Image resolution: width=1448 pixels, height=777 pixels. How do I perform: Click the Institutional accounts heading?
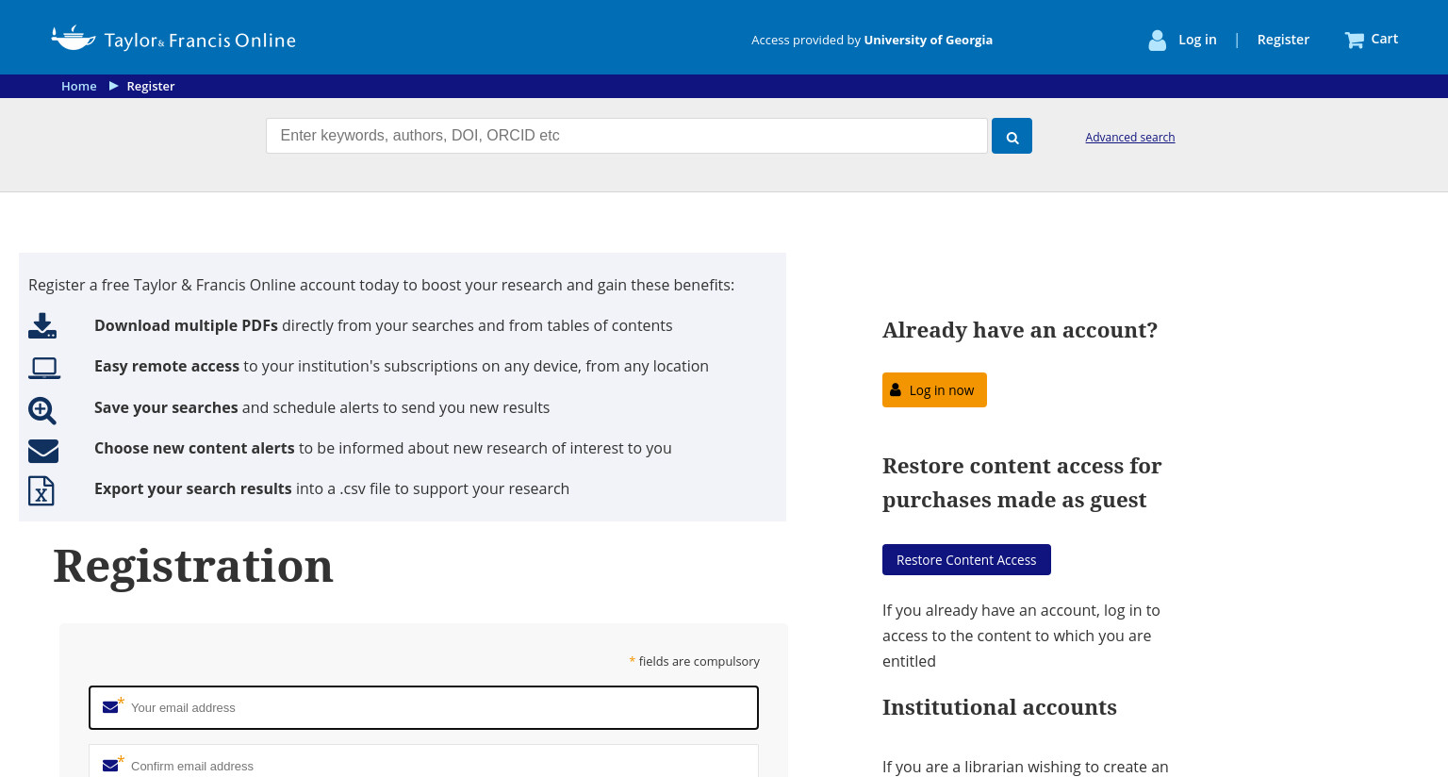coord(999,707)
